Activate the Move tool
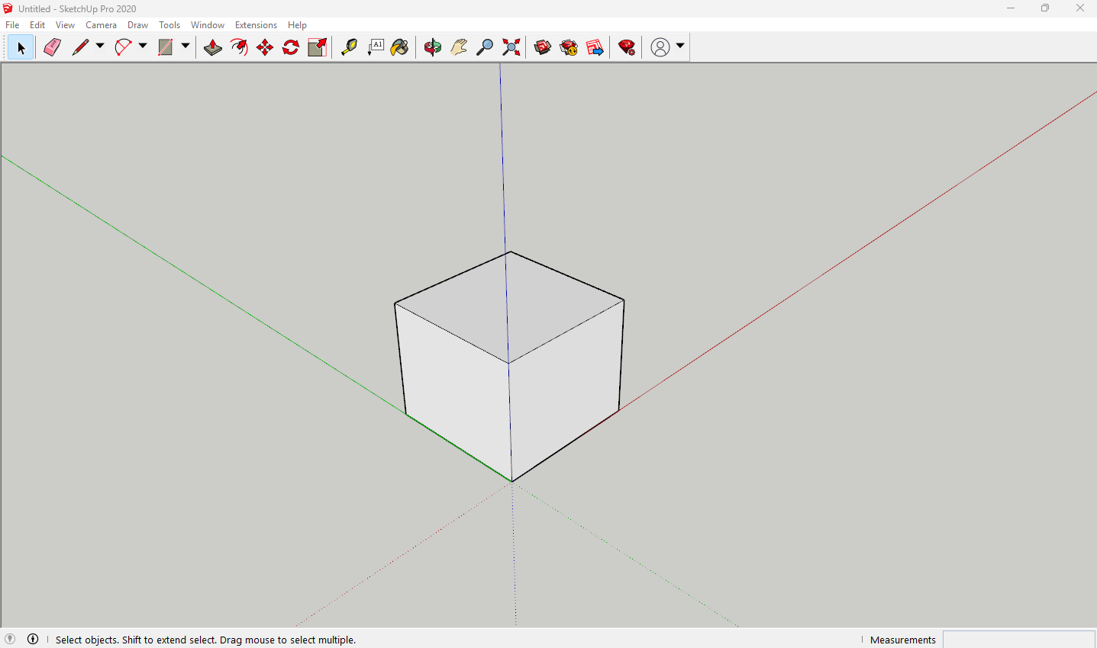Viewport: 1097px width, 648px height. click(x=264, y=47)
